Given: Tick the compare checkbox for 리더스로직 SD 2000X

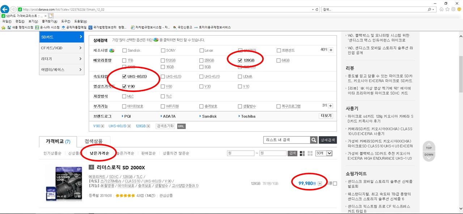Looking at the screenshot, I should coord(335,184).
